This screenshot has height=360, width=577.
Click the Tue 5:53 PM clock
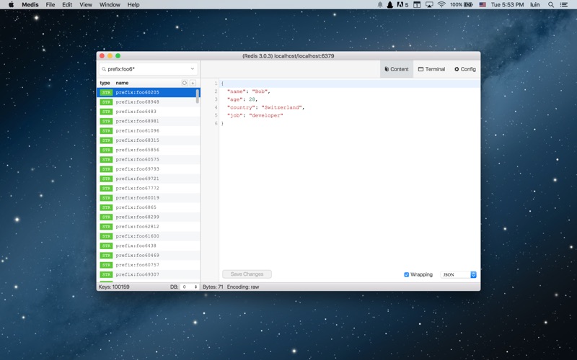coord(507,5)
